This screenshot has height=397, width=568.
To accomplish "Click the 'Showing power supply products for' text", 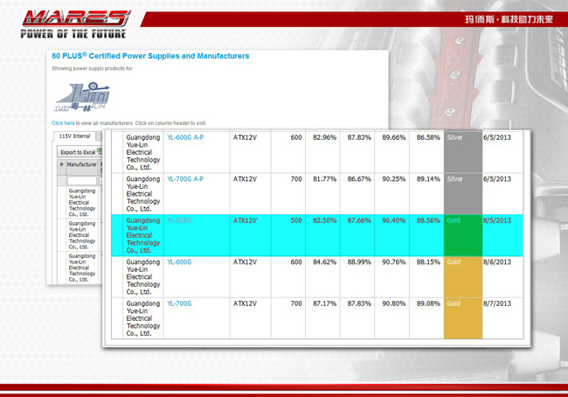I will pyautogui.click(x=92, y=68).
